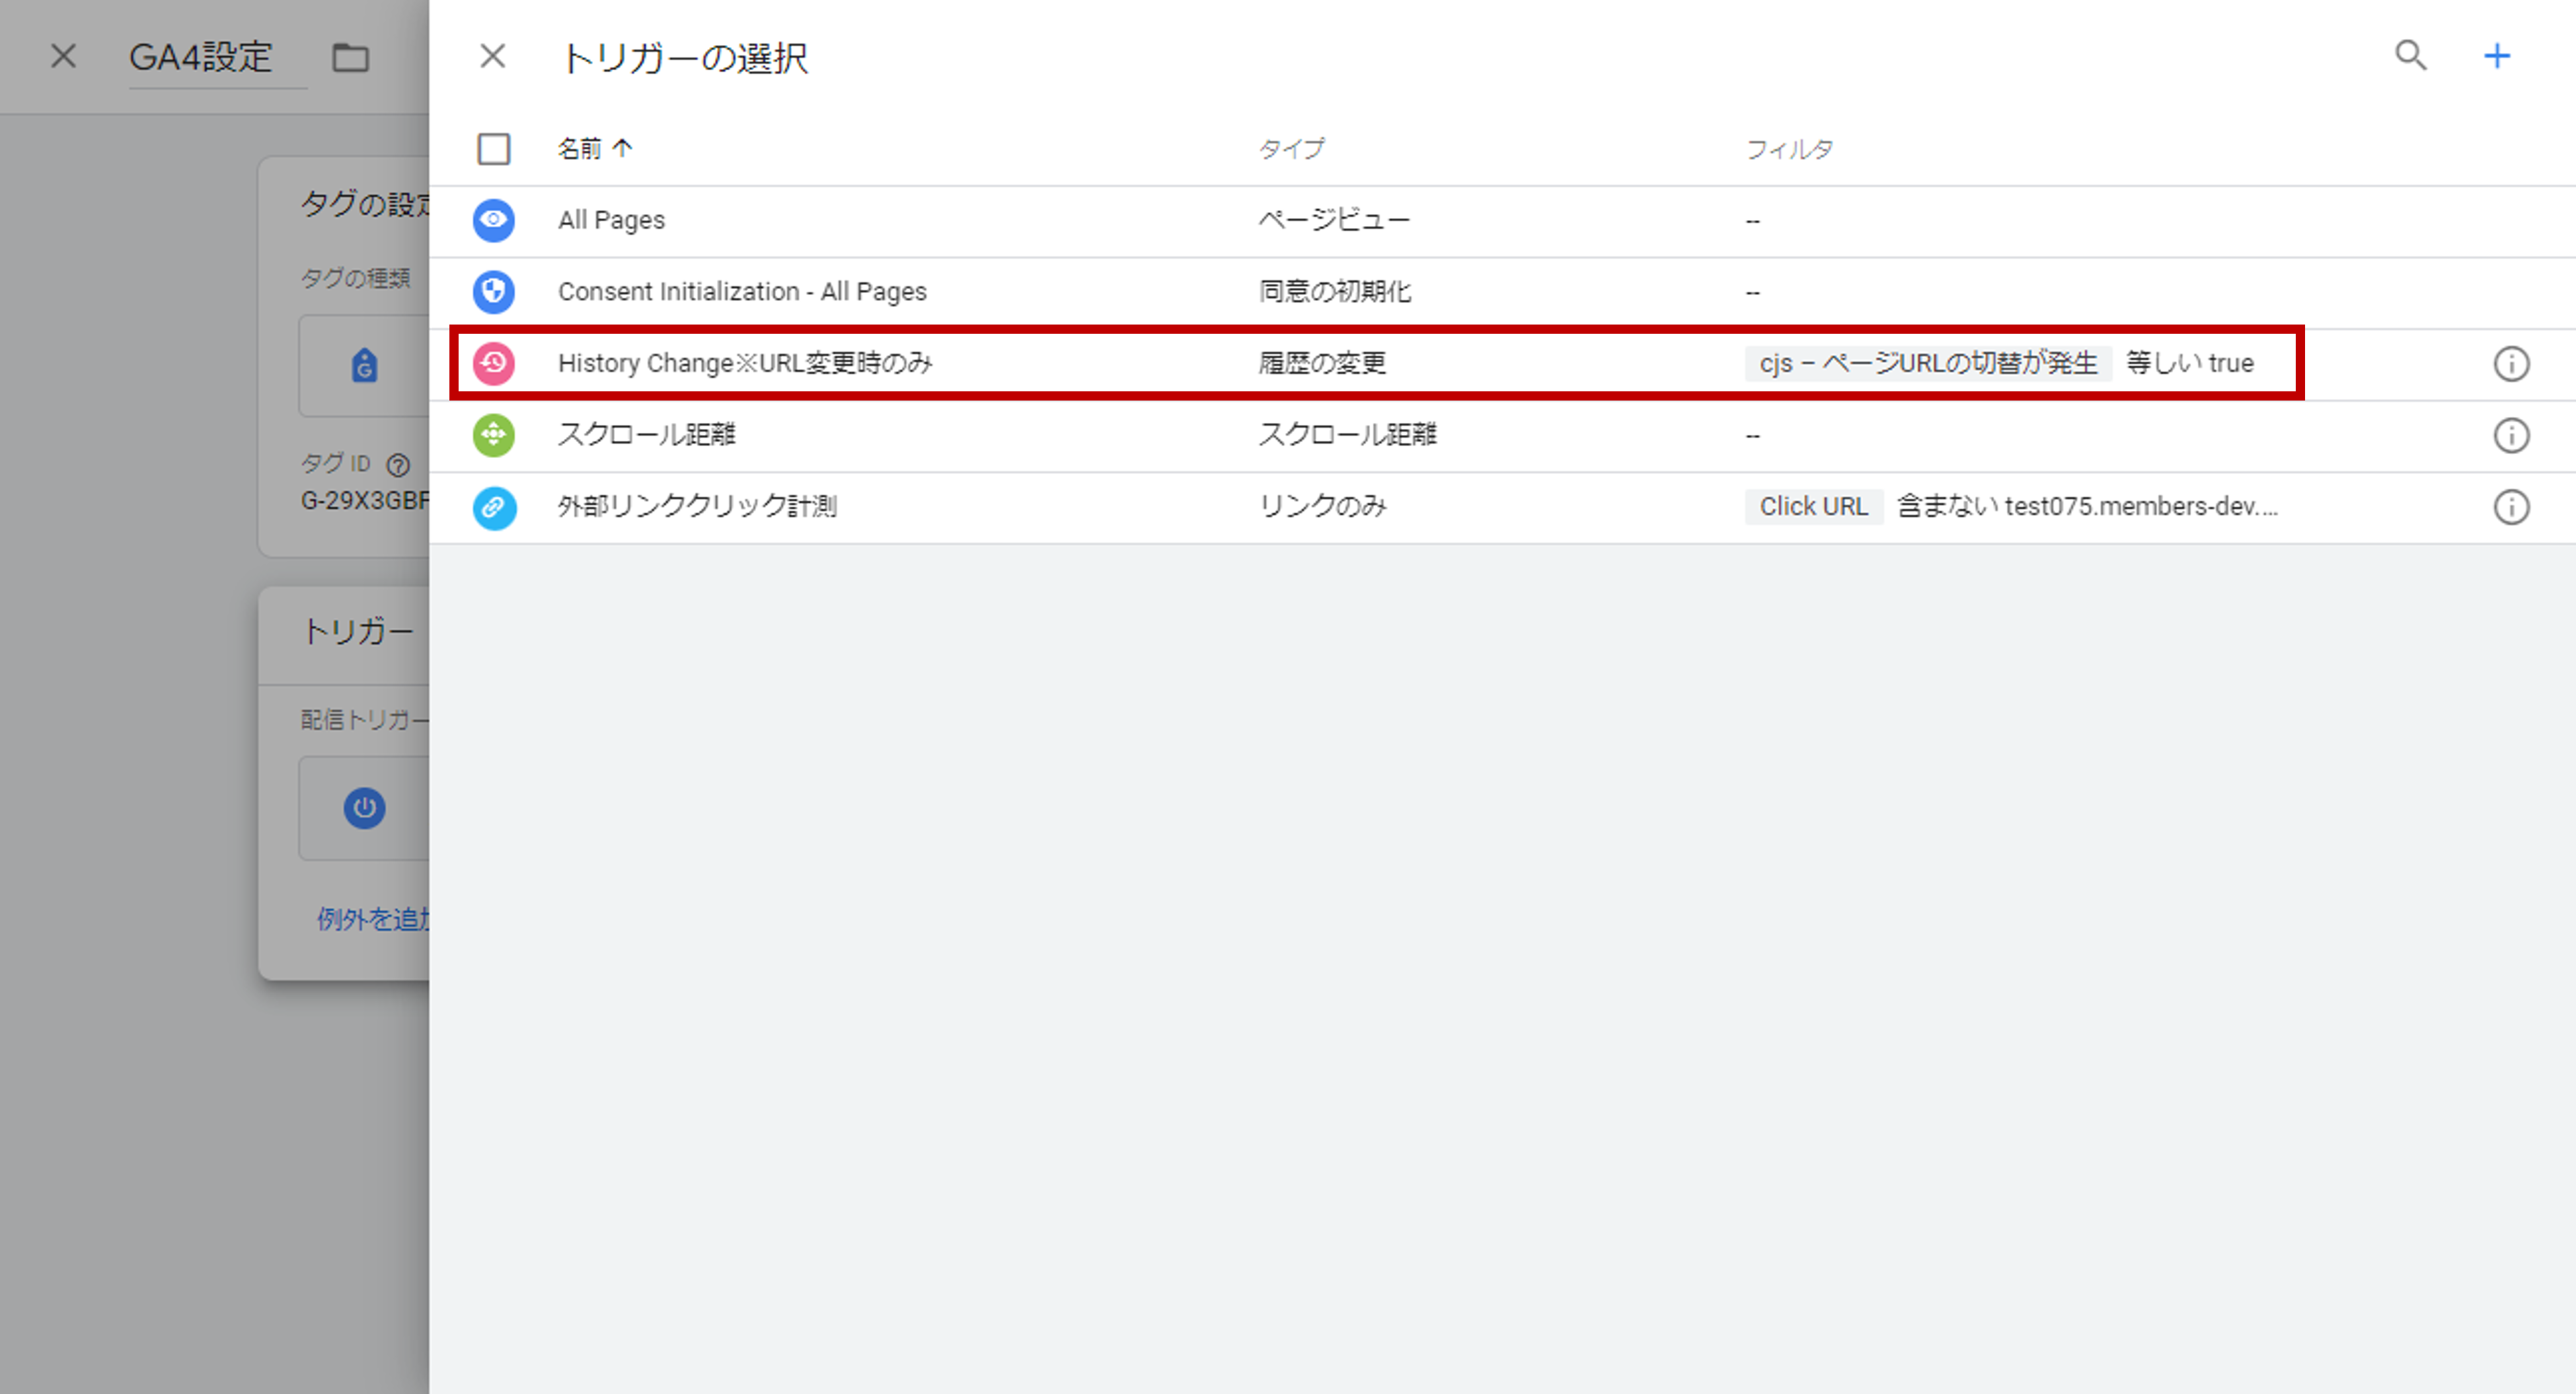Click the History Change trigger icon

[493, 363]
